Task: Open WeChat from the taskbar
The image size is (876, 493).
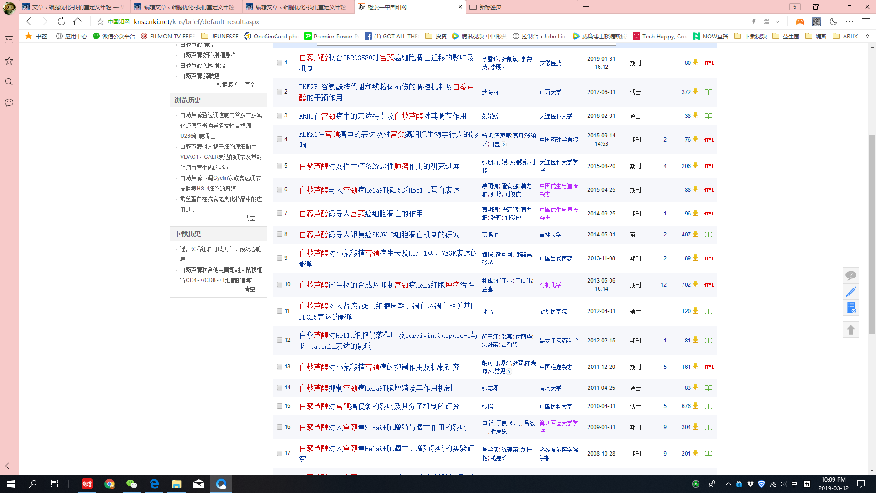Action: (x=132, y=484)
